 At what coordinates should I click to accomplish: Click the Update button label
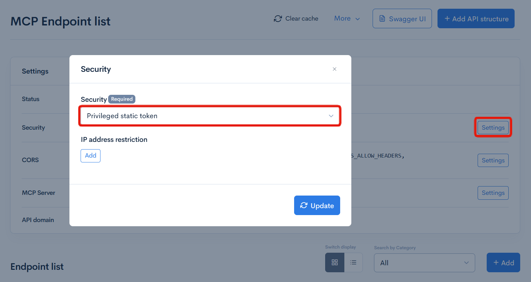(x=322, y=206)
